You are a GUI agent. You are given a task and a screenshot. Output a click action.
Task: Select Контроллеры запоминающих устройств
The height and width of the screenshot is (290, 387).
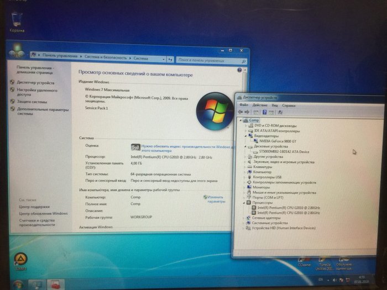point(284,182)
